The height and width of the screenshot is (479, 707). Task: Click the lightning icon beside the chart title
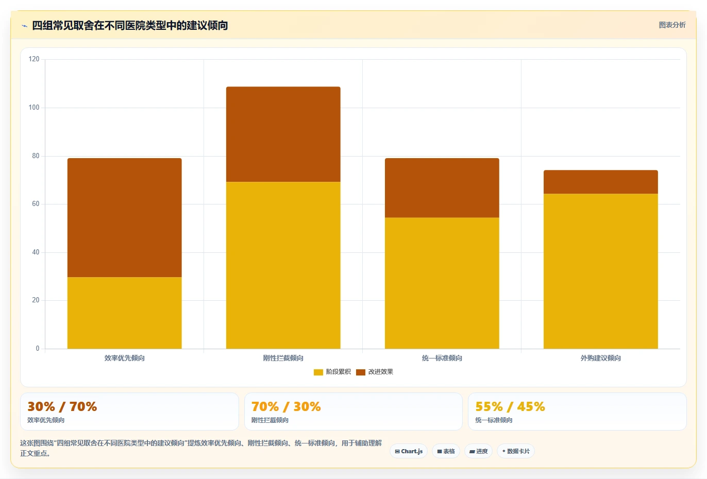pos(24,26)
